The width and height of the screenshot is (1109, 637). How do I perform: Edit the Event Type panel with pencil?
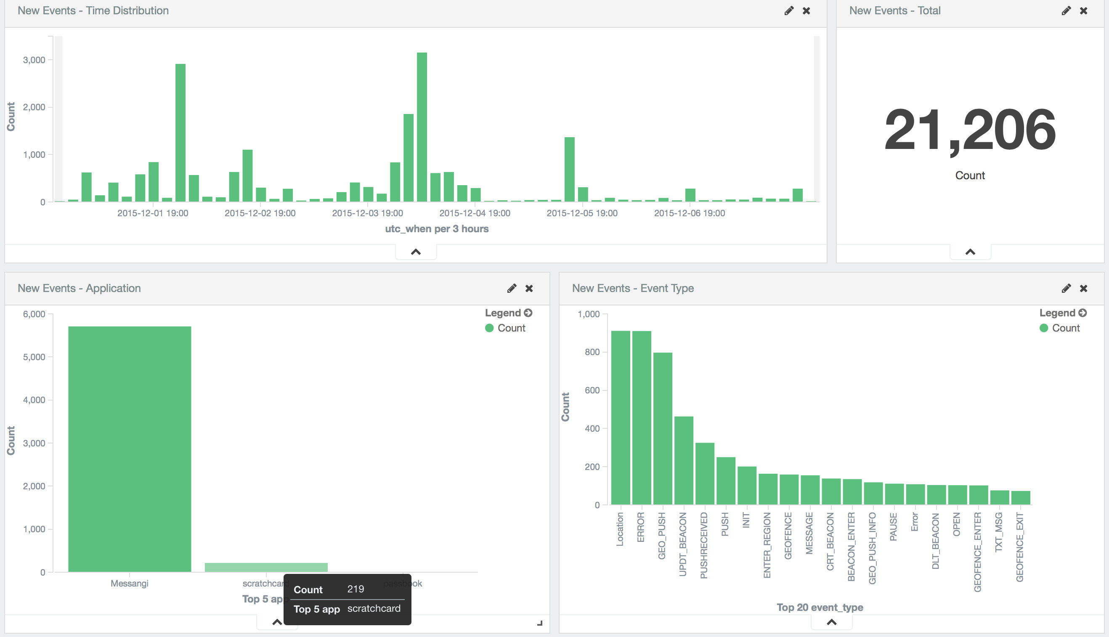(1066, 288)
